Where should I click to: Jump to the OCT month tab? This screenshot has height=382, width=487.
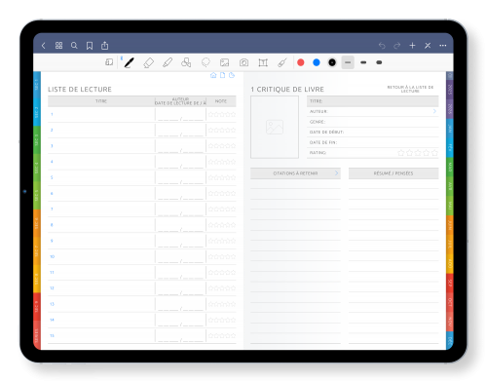(x=450, y=303)
